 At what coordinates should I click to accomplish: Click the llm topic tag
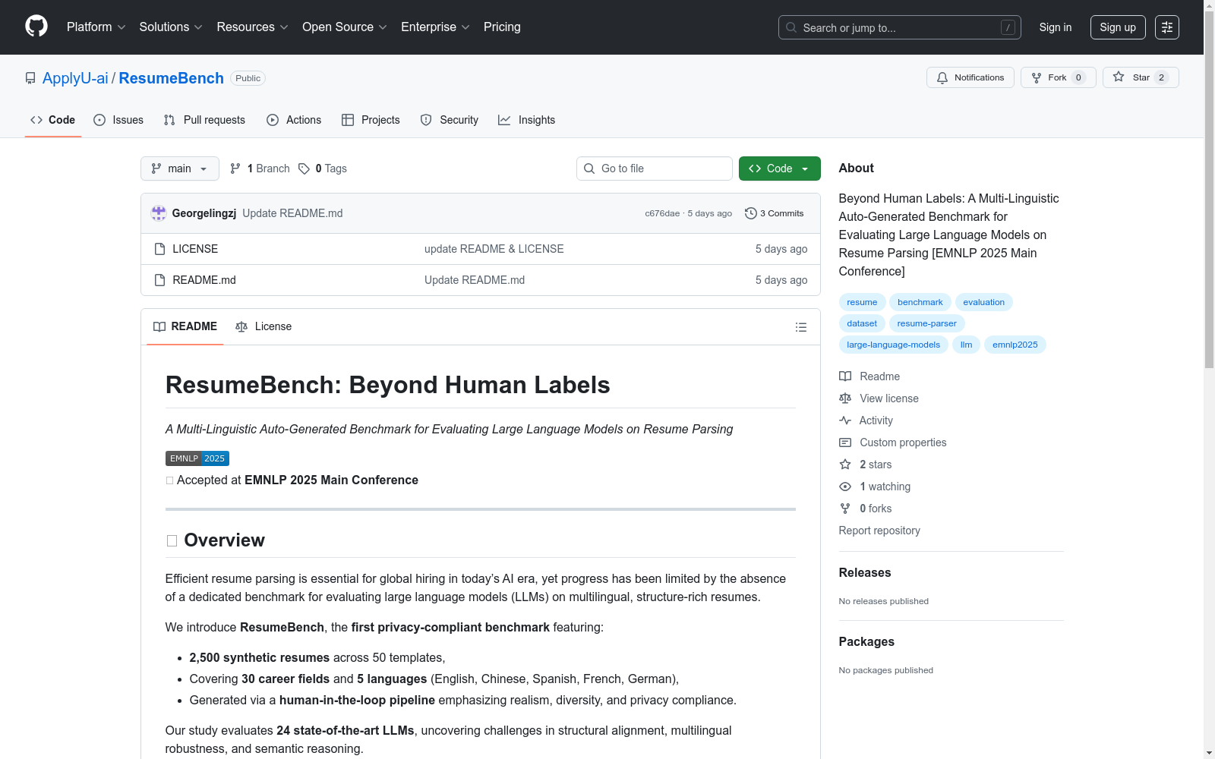coord(967,345)
